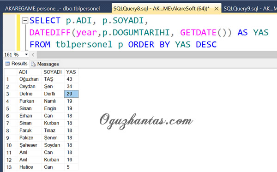Click the YAS column header
The image size is (277, 172).
(71, 72)
